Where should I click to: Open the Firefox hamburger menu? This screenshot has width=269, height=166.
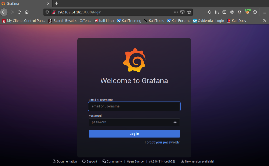click(265, 12)
